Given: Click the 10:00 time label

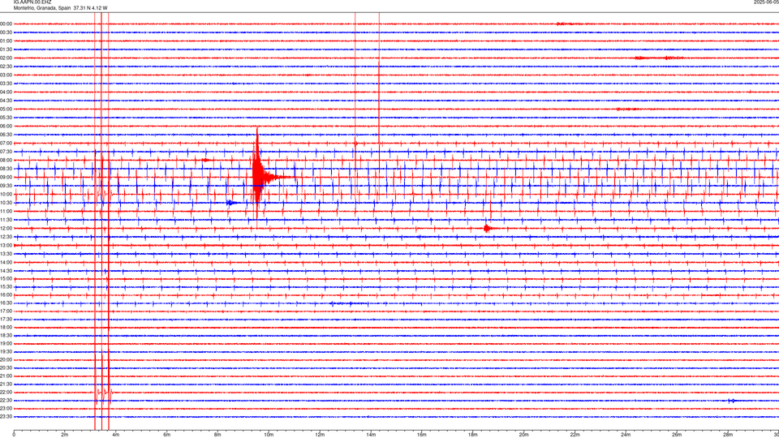Looking at the screenshot, I should (6, 194).
